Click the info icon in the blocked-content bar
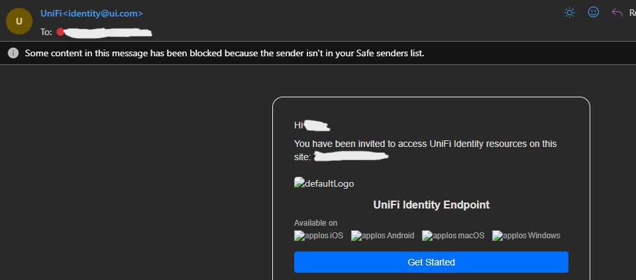The height and width of the screenshot is (280, 636). pyautogui.click(x=13, y=53)
